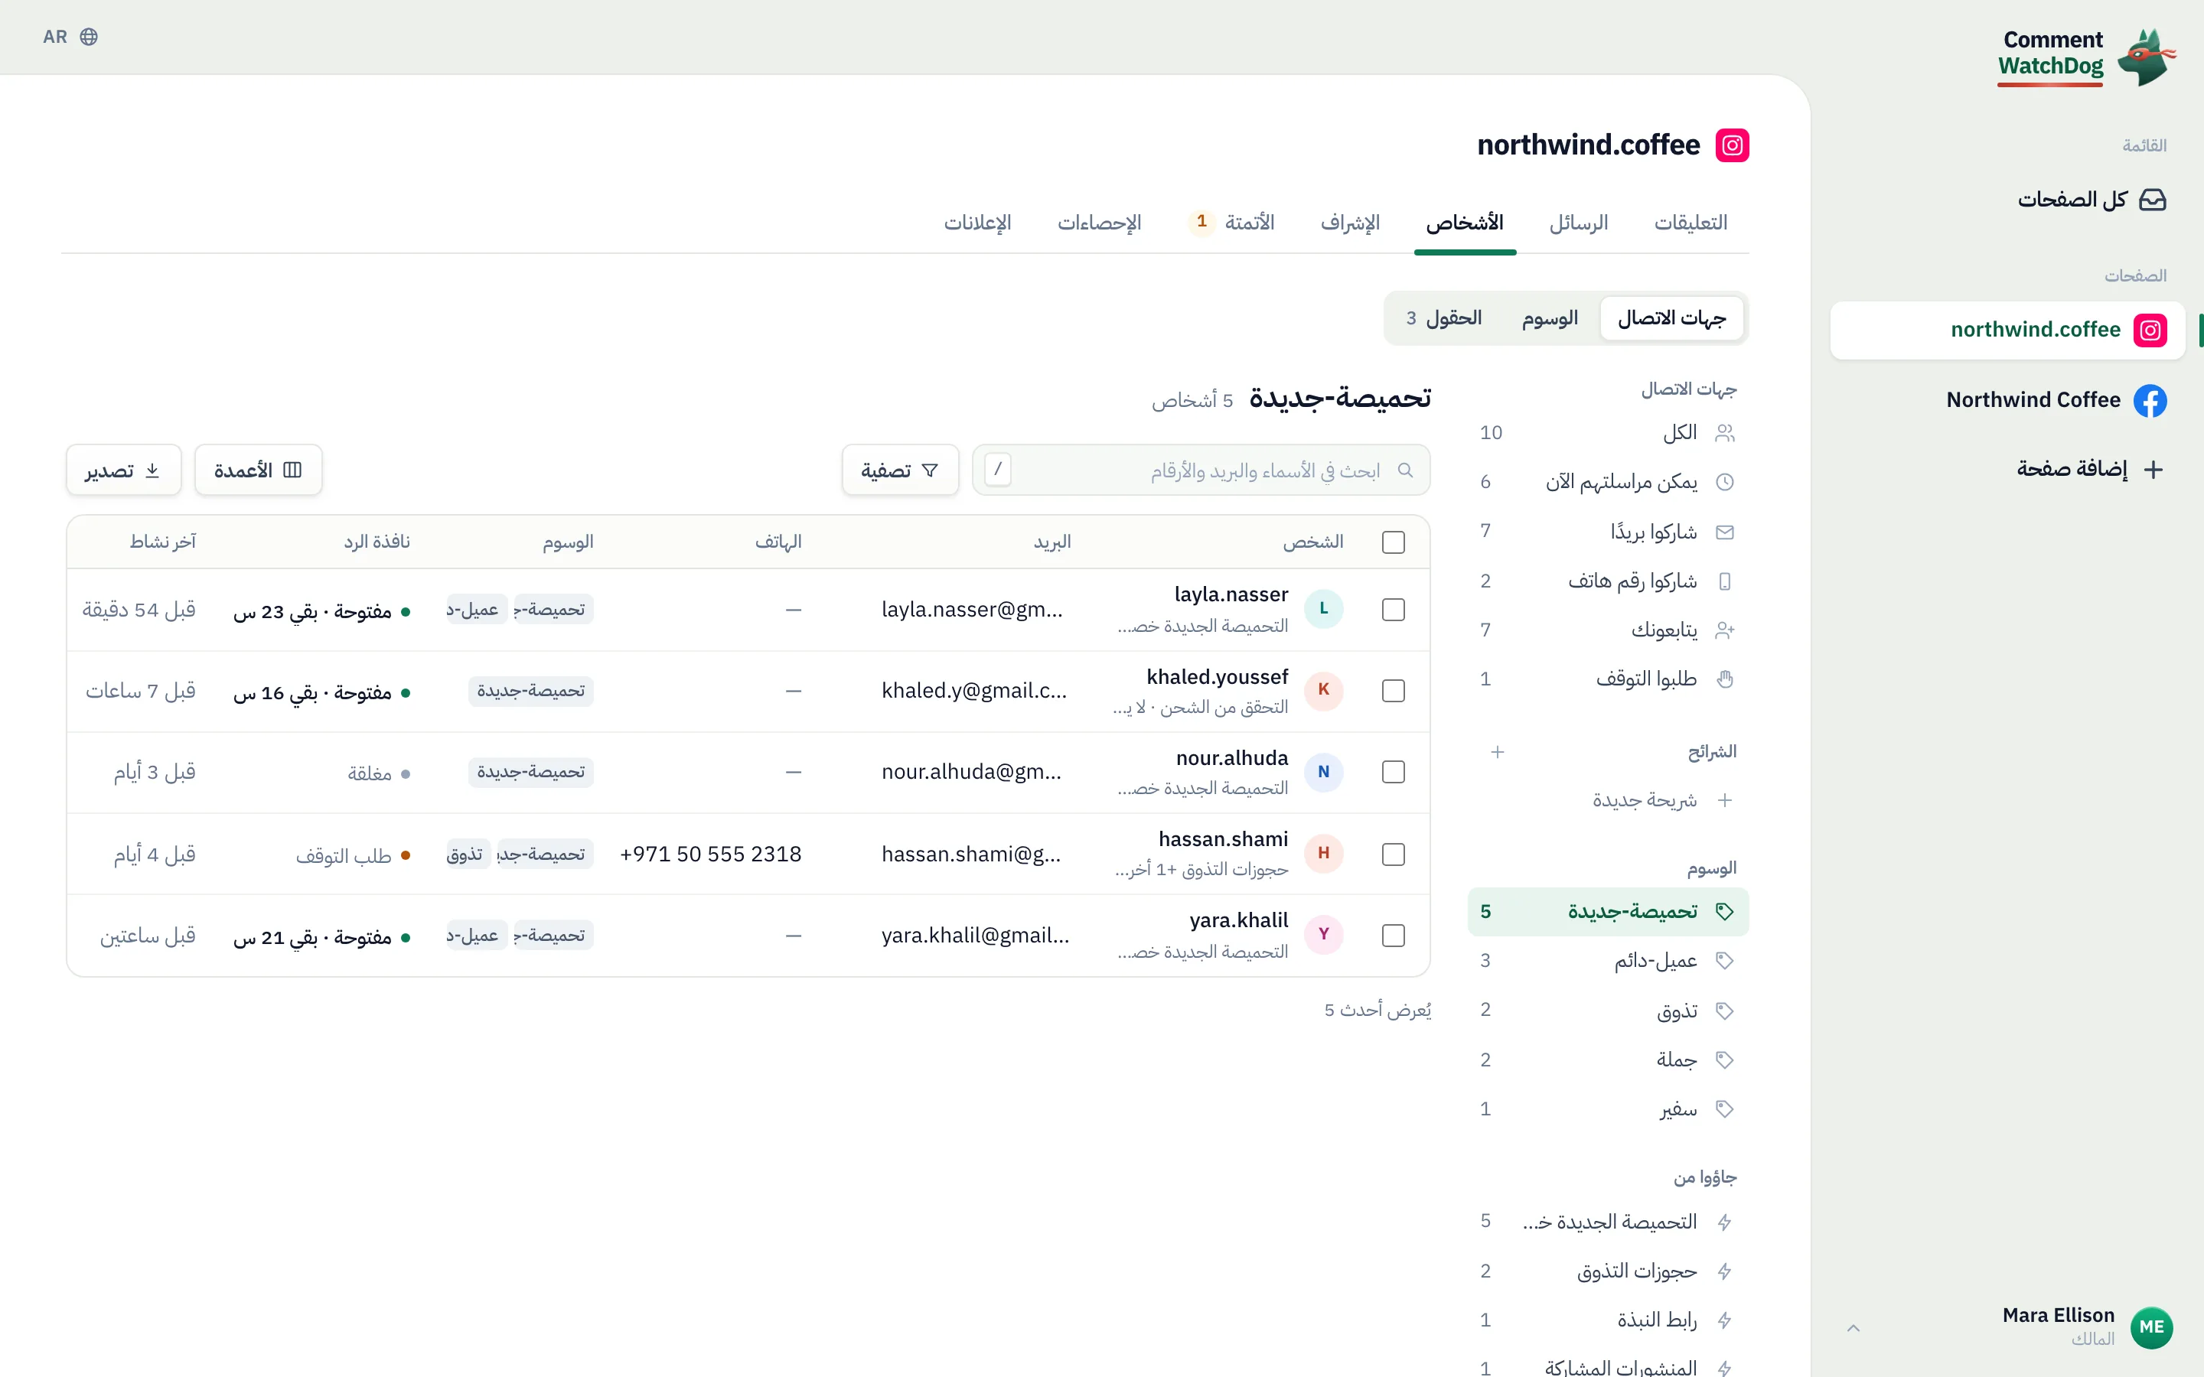Click the تصدير export button
The width and height of the screenshot is (2204, 1377).
click(124, 470)
